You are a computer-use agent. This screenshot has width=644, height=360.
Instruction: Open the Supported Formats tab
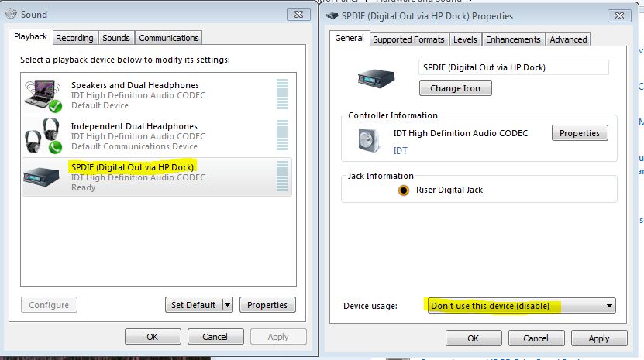[408, 39]
